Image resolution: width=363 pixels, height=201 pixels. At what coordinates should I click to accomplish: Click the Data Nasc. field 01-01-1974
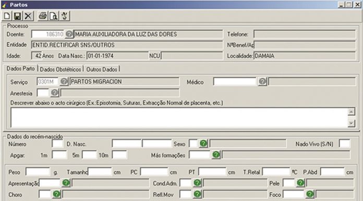(x=117, y=56)
